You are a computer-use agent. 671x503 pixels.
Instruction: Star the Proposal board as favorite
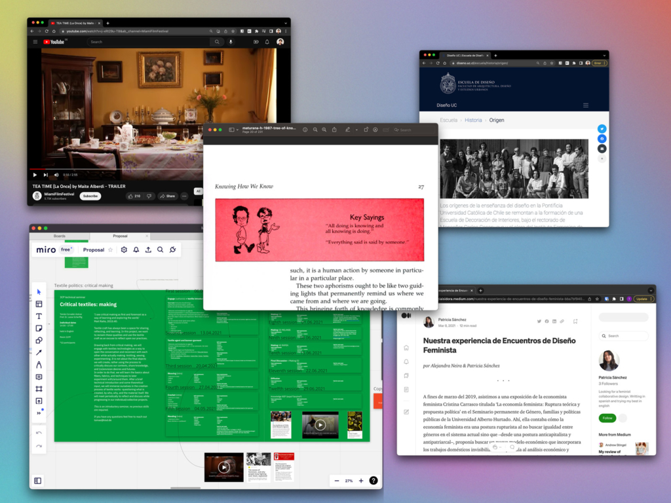pos(110,250)
